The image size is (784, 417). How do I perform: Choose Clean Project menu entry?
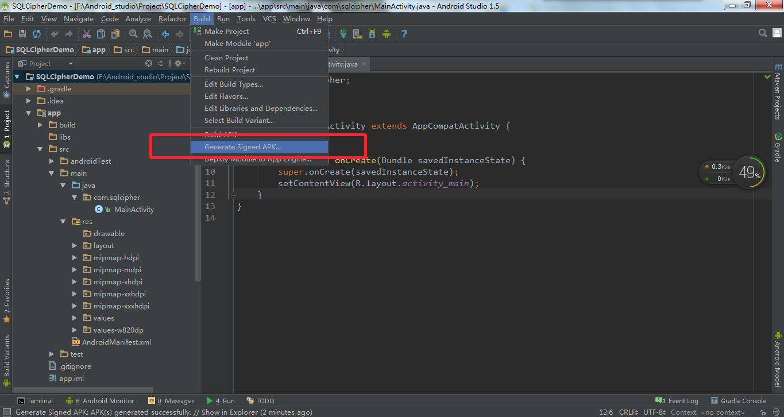[259, 57]
